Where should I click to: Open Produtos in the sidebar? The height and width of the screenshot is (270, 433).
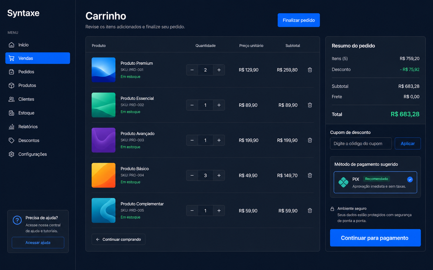pos(38,85)
